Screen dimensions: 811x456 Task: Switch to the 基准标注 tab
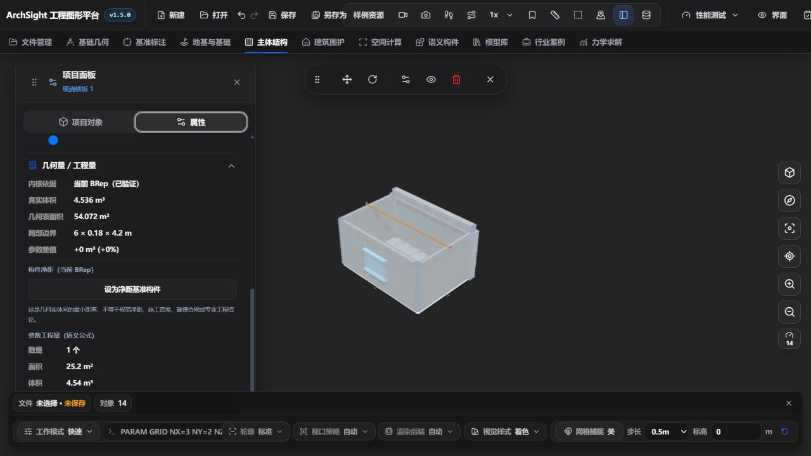[x=144, y=42]
